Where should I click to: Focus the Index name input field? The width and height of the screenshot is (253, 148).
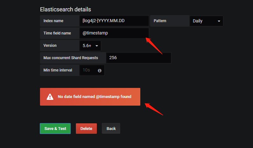[x=114, y=21]
